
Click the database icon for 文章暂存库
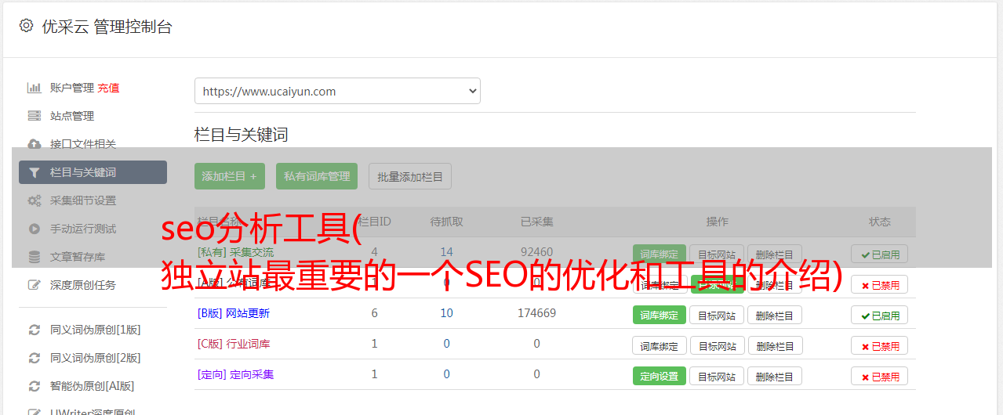(x=35, y=257)
